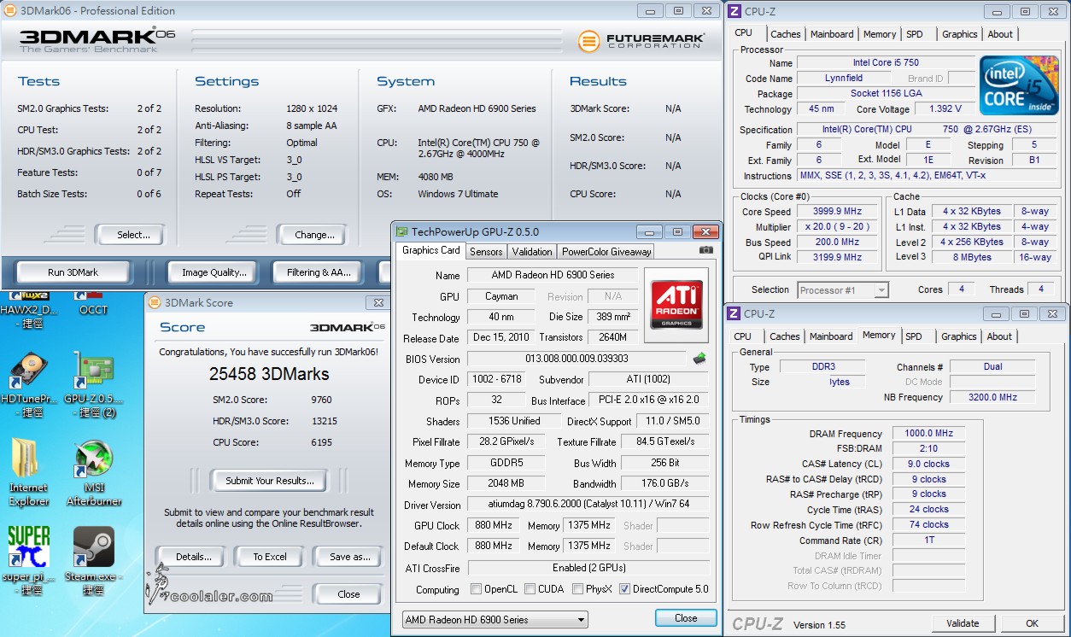Click Run 3DMark button

click(x=73, y=272)
